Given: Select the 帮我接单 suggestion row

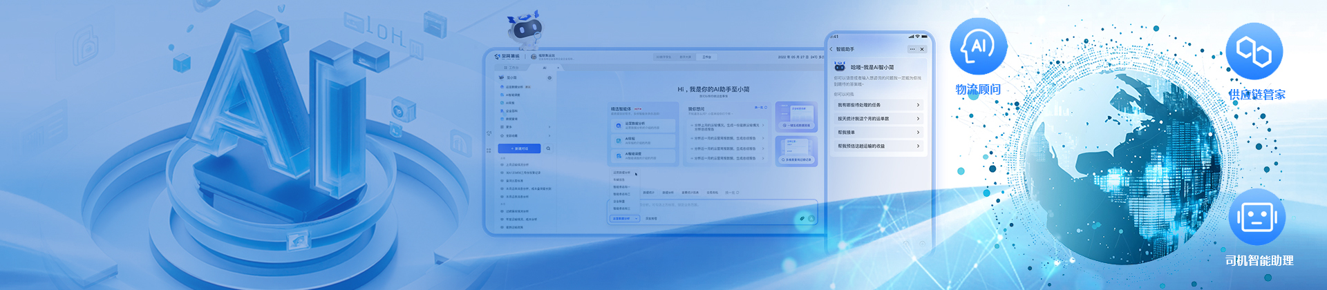Looking at the screenshot, I should [878, 133].
